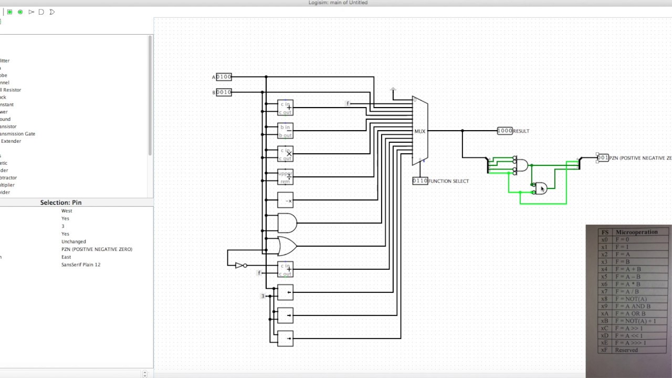Select the negator component marked -x
The image size is (672, 378).
285,200
